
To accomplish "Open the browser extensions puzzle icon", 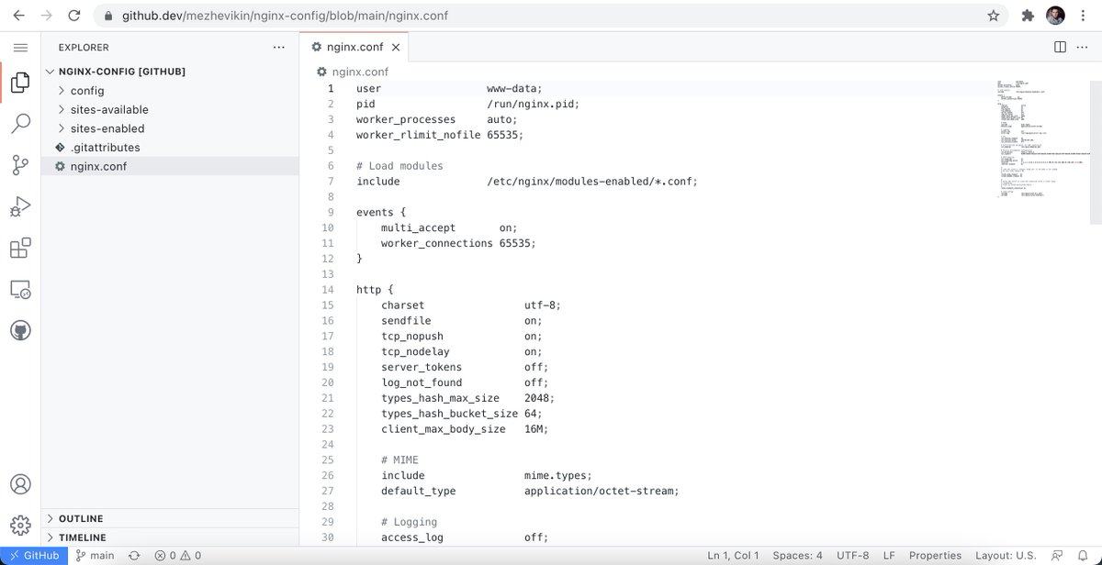I will pos(1027,16).
